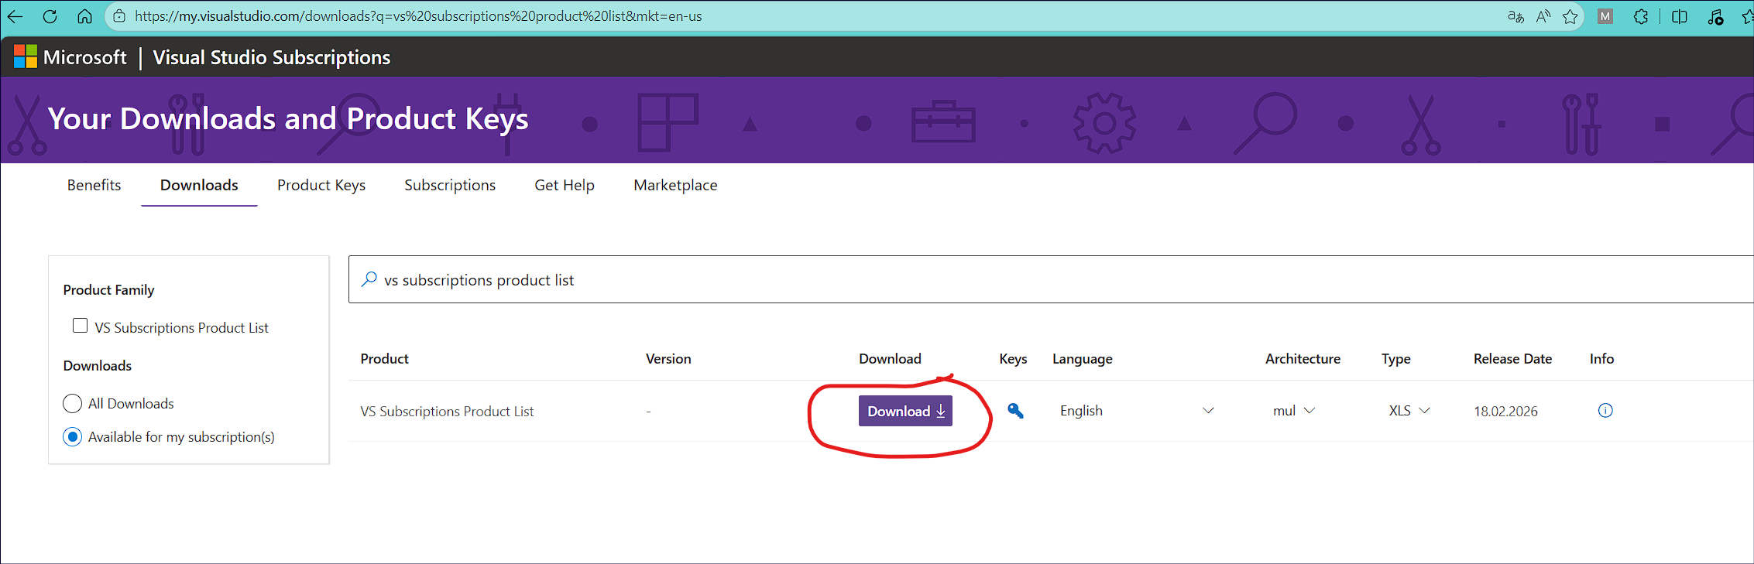Viewport: 1754px width, 564px height.
Task: View site information via the lock icon
Action: 119,16
